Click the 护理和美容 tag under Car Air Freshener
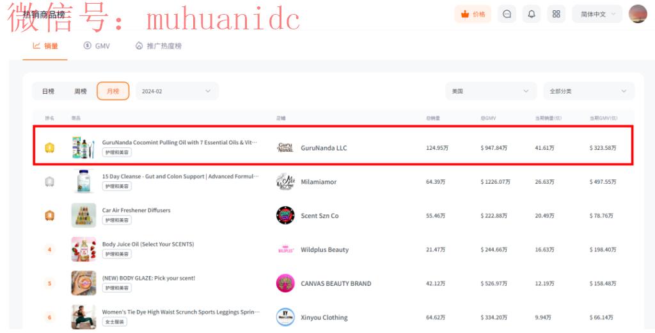Screen dimensions: 655x333 pos(117,220)
